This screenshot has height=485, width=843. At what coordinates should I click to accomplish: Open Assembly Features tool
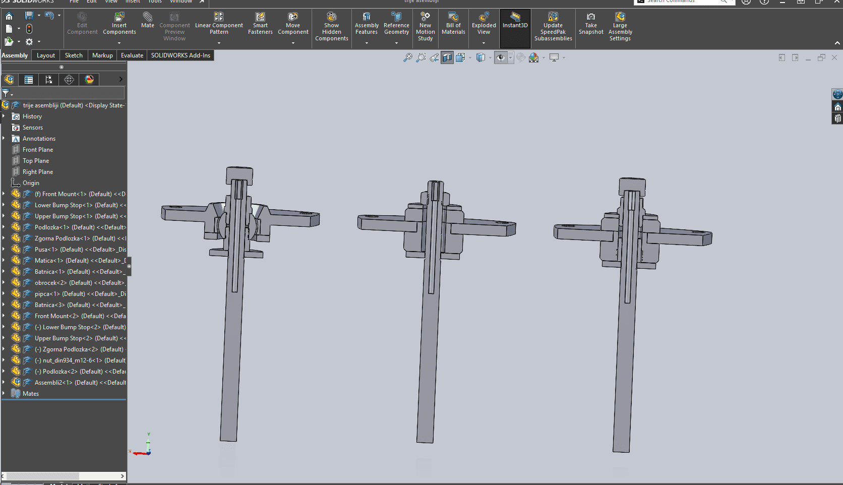(x=367, y=24)
